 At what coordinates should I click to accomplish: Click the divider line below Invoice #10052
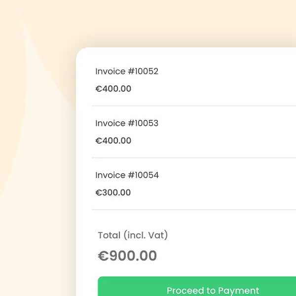click(192, 106)
